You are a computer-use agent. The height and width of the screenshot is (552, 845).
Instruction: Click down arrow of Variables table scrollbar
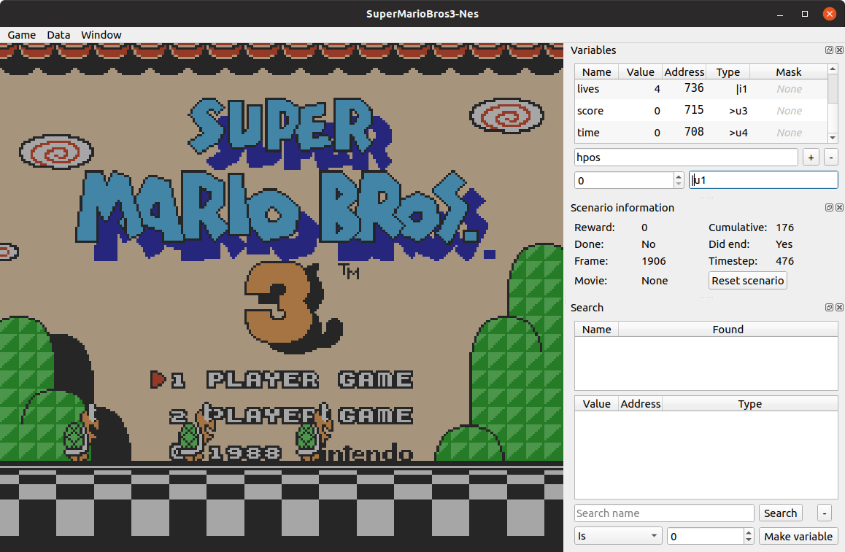click(x=833, y=138)
